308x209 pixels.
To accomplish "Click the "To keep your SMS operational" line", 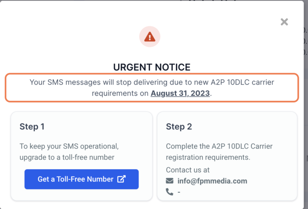I will [69, 146].
